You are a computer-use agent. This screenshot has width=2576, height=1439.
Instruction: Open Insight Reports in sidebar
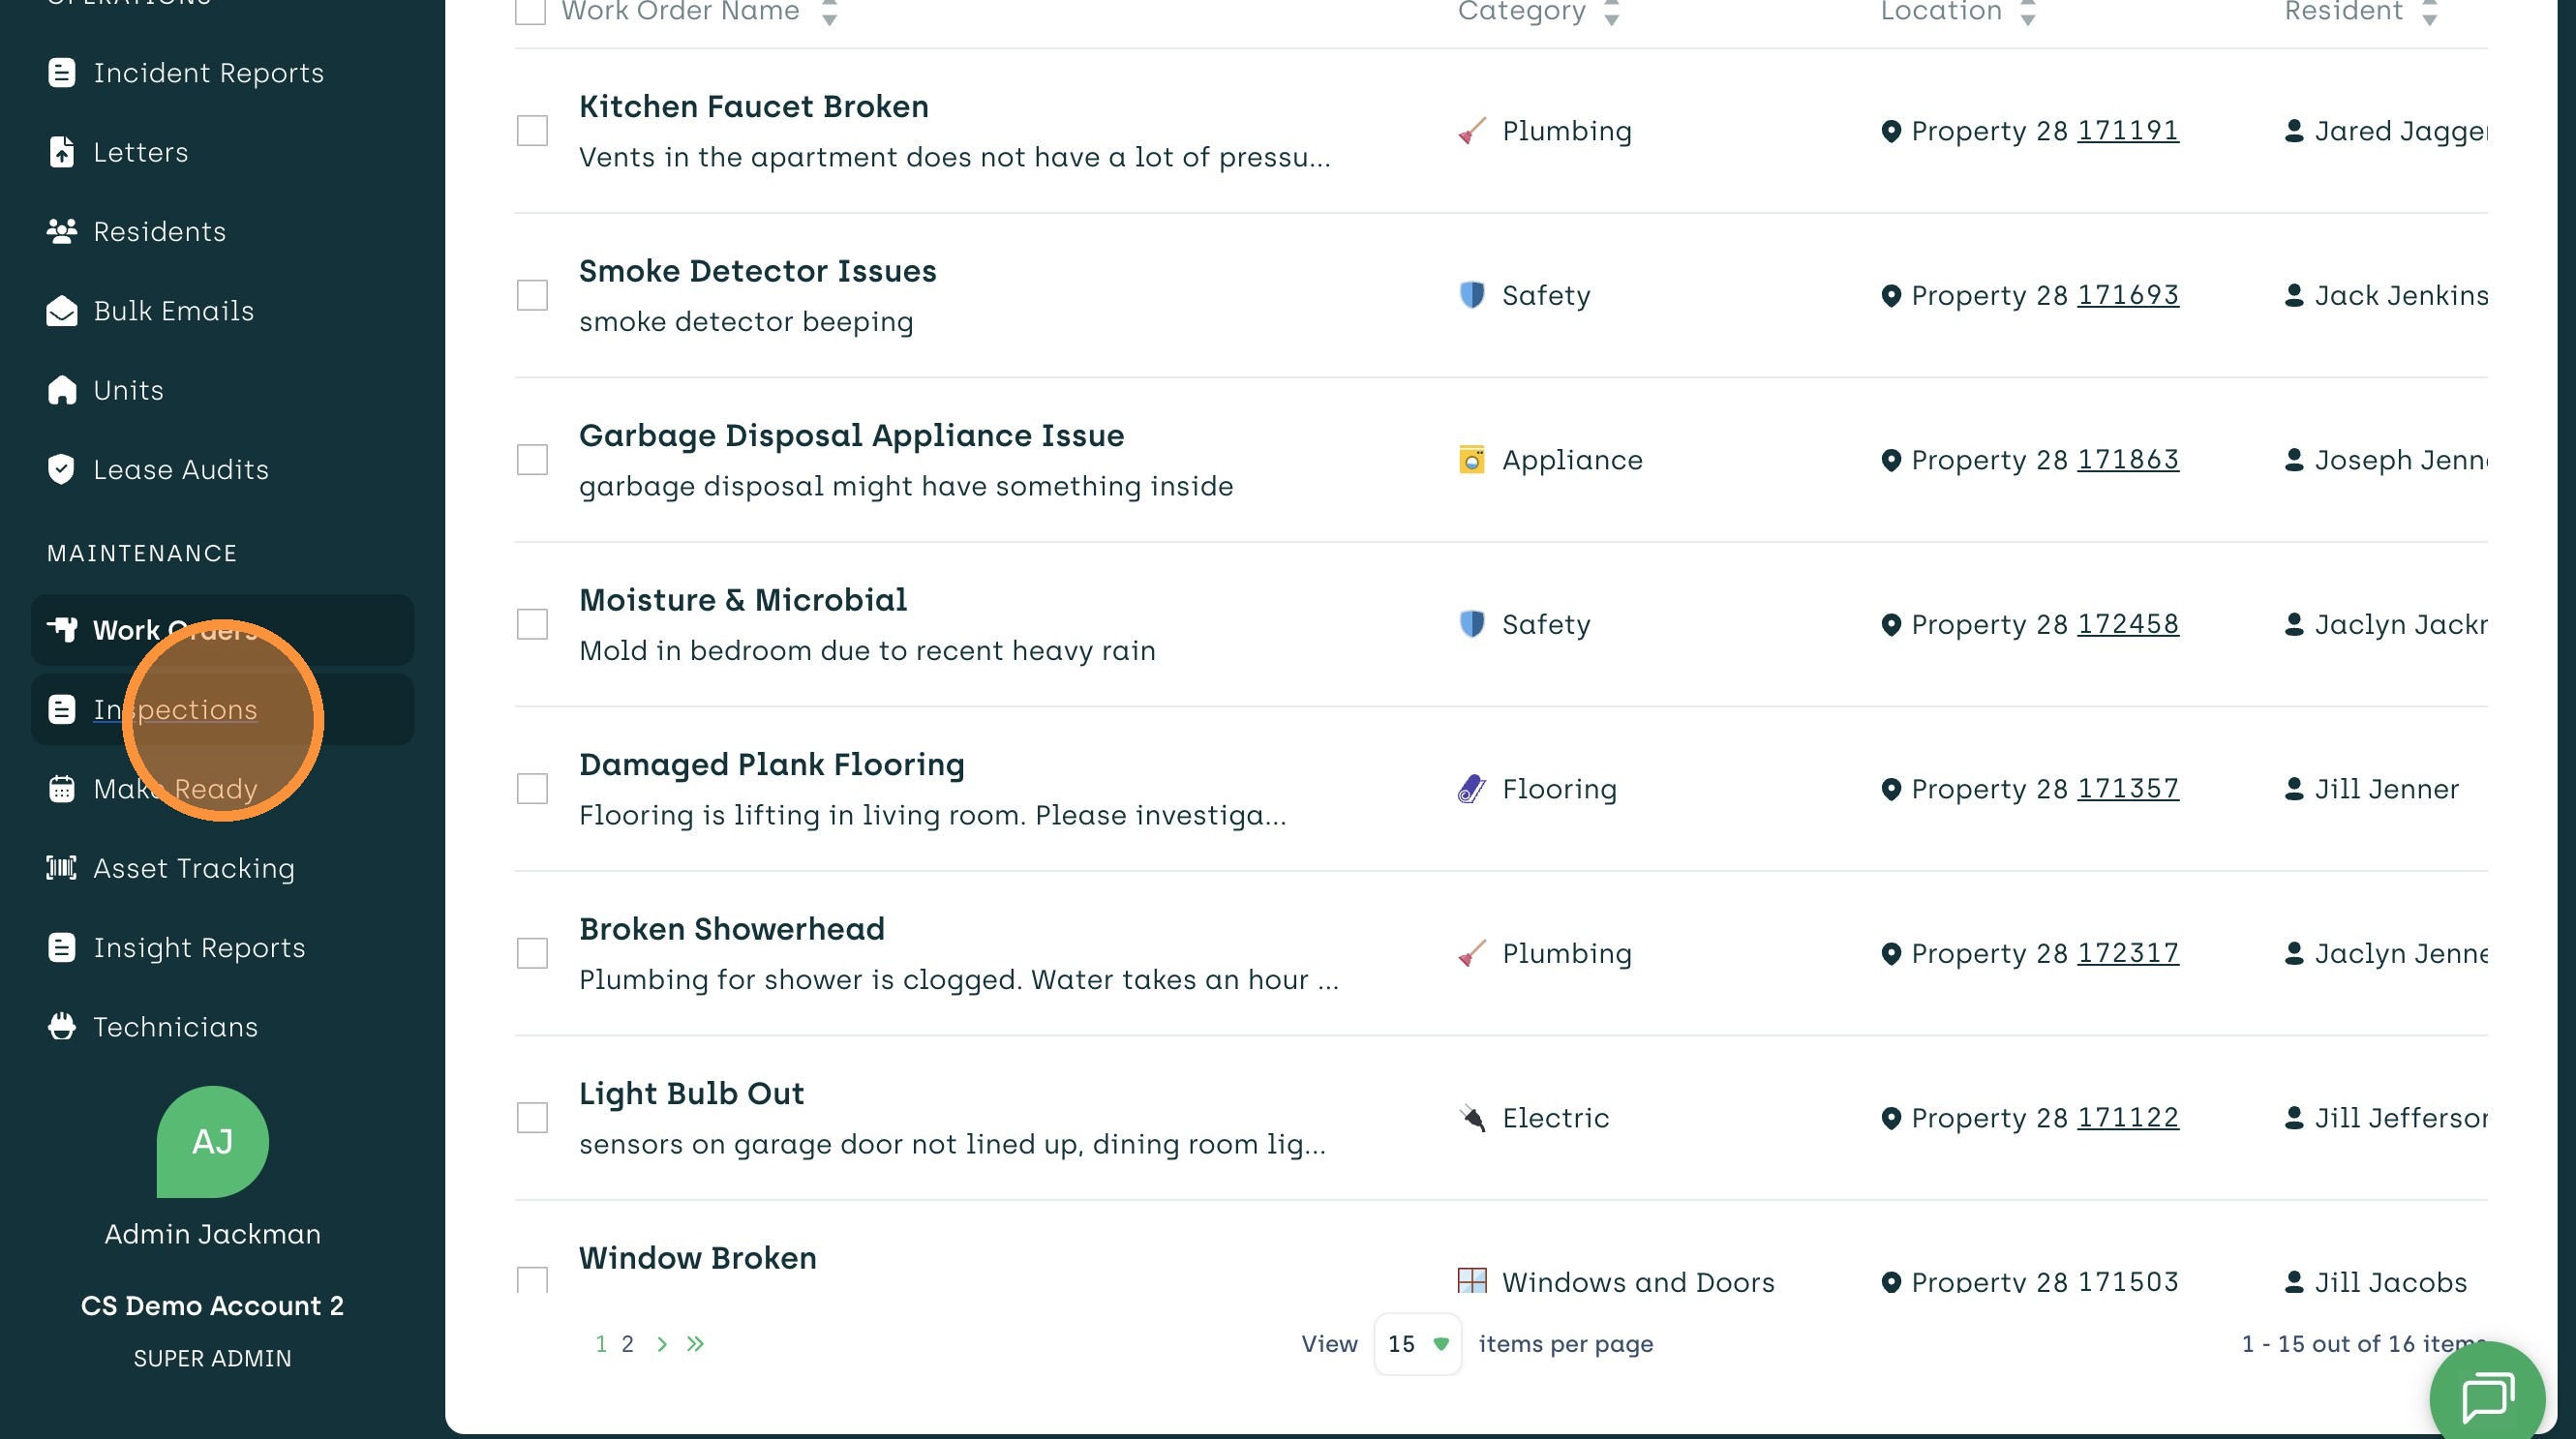point(199,947)
